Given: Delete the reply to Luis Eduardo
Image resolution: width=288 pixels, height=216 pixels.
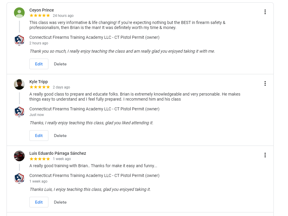Looking at the screenshot, I should tap(60, 202).
